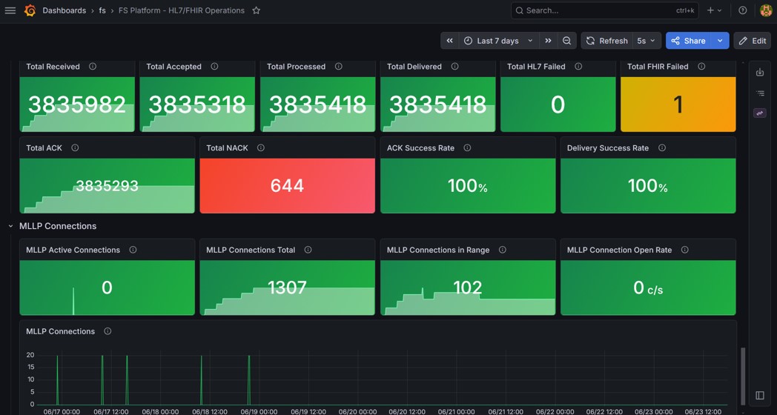Click the Refresh button
The width and height of the screenshot is (777, 415).
pyautogui.click(x=607, y=41)
